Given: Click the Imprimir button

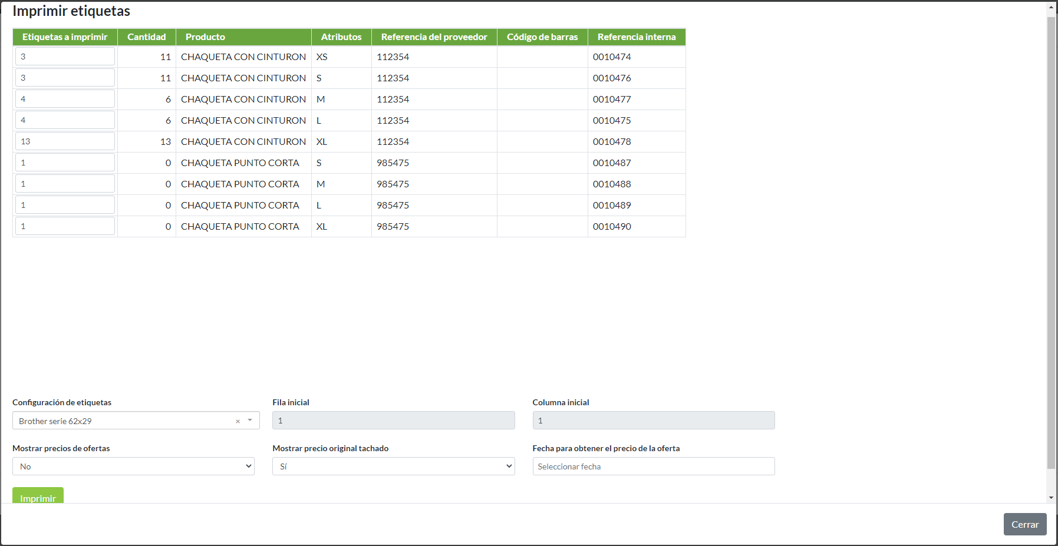Looking at the screenshot, I should [x=38, y=496].
